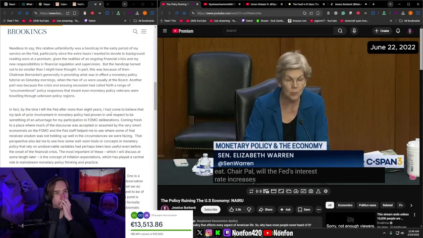Dislike the NAIRU video
This screenshot has width=423, height=238.
pyautogui.click(x=249, y=210)
